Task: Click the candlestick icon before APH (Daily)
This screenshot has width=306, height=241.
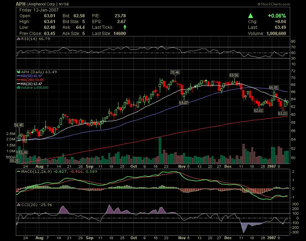Action: 19,72
